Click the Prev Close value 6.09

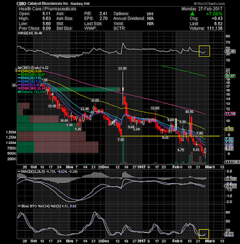(46, 29)
